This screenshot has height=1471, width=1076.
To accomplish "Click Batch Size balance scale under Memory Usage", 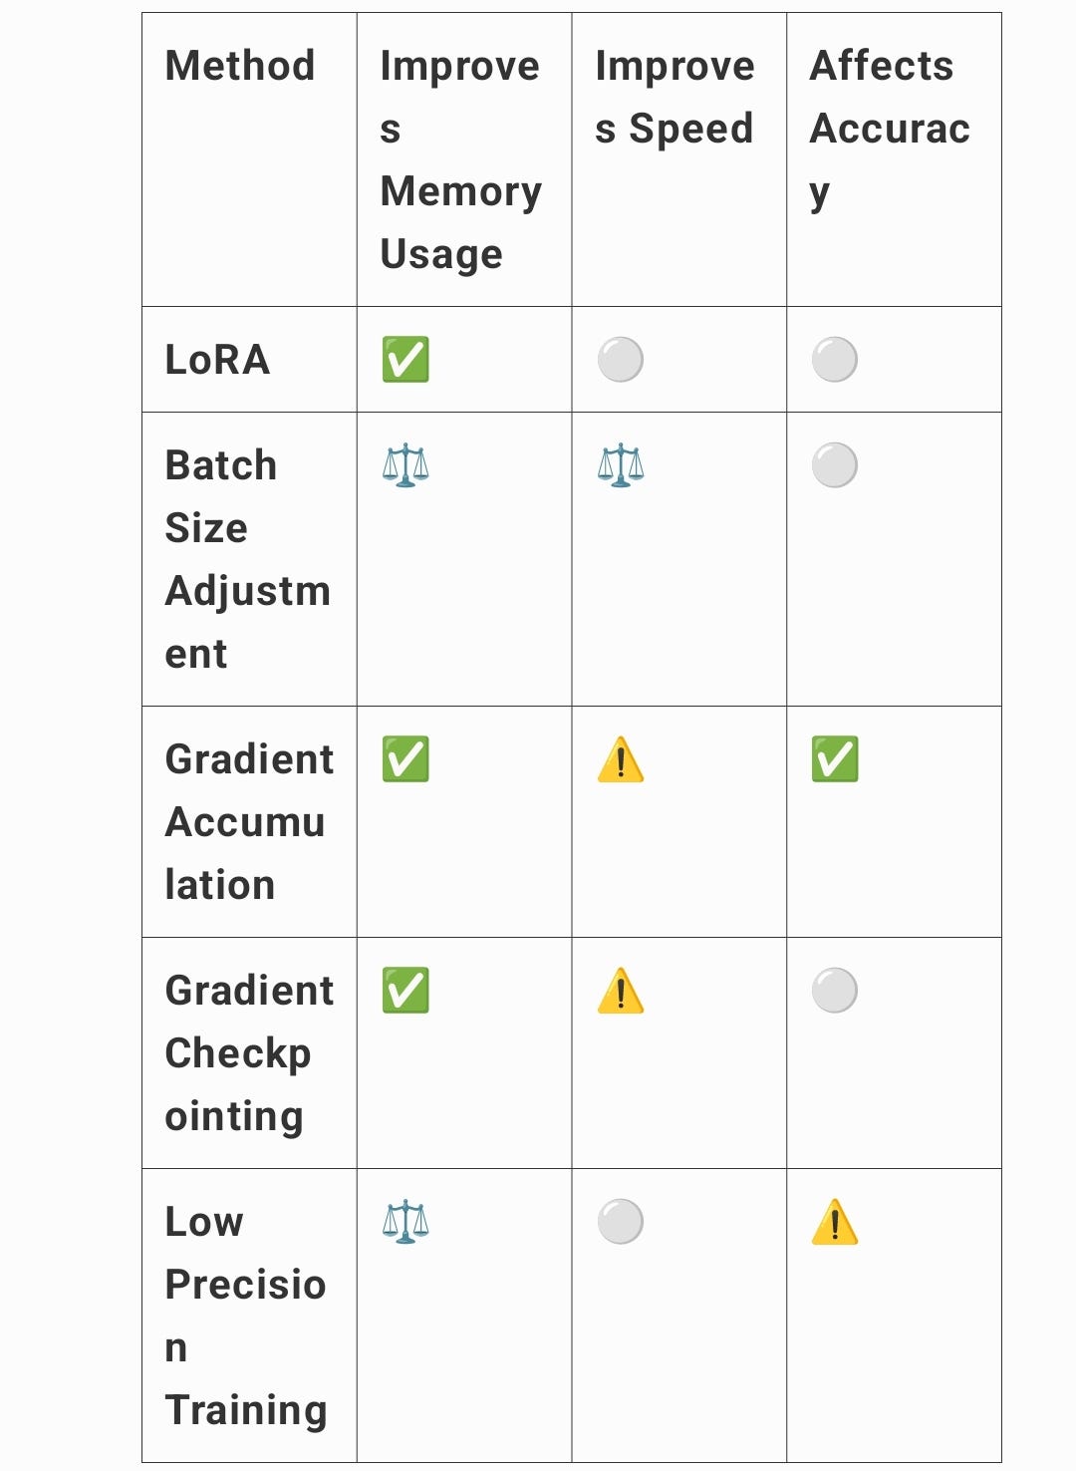I will point(405,465).
